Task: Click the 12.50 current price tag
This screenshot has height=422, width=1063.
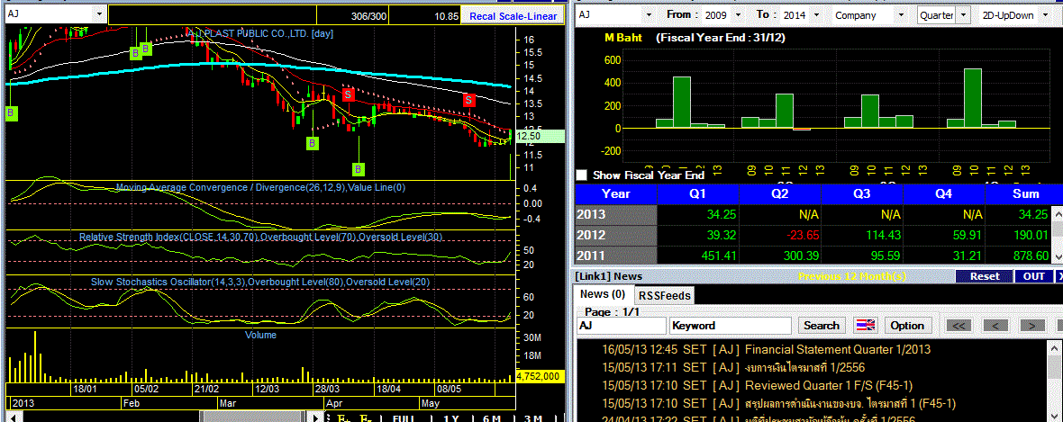Action: 539,136
